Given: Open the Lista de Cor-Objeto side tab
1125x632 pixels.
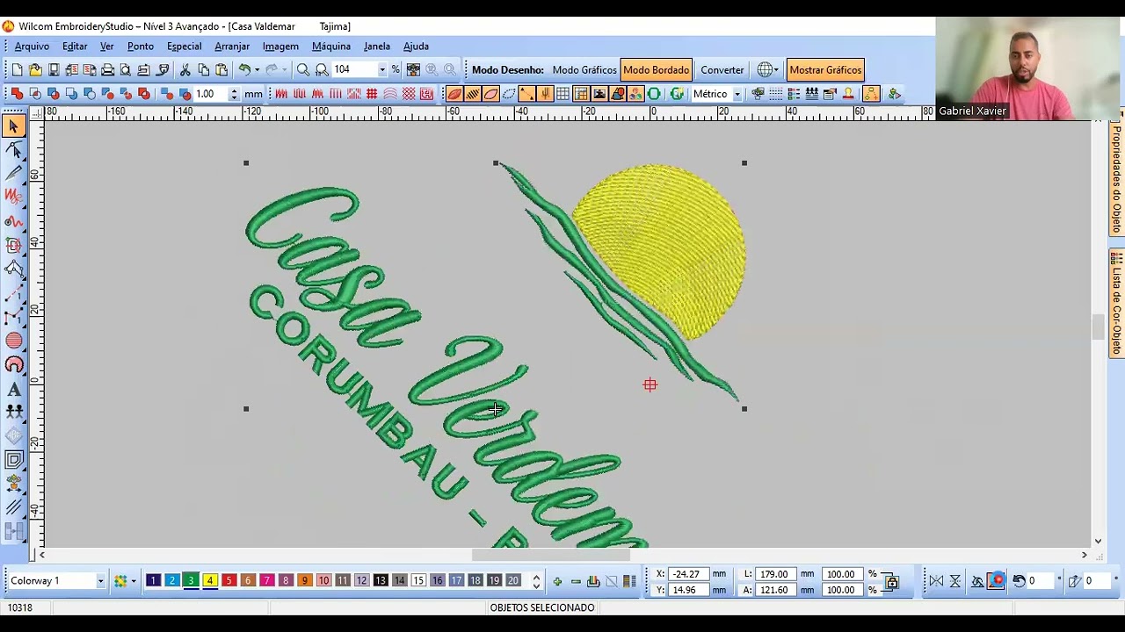Looking at the screenshot, I should click(x=1116, y=304).
